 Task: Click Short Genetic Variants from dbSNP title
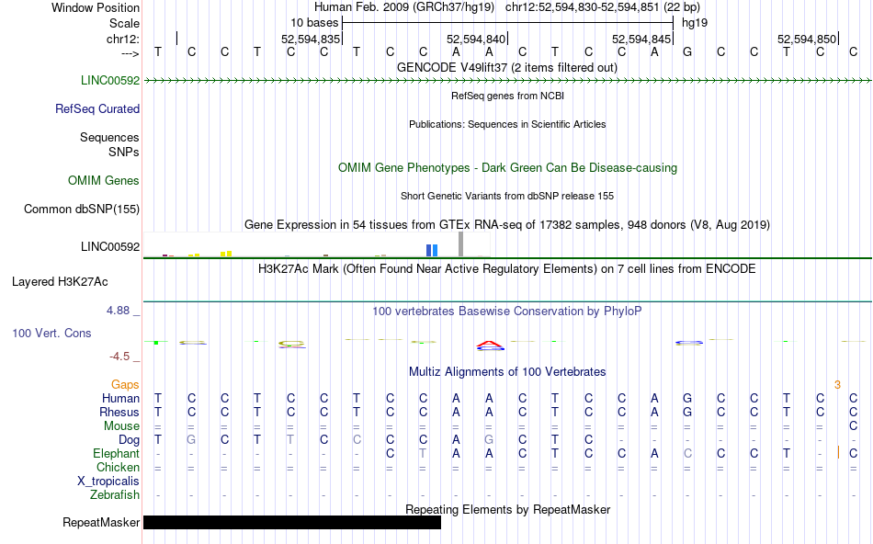(x=507, y=196)
